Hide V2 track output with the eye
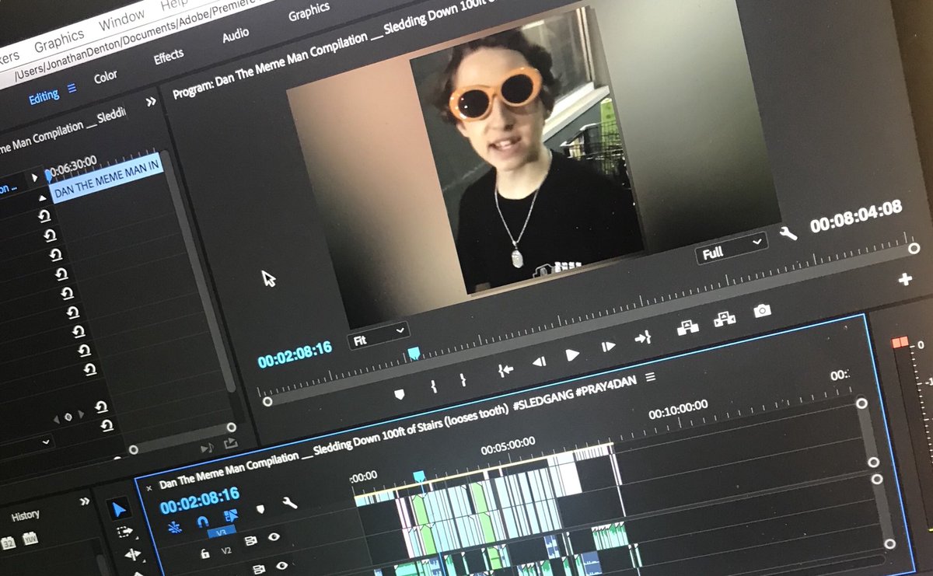The height and width of the screenshot is (576, 933). (274, 536)
